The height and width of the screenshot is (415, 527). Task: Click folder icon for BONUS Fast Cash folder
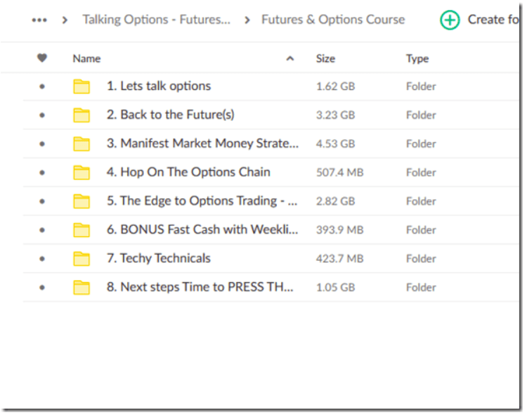82,230
